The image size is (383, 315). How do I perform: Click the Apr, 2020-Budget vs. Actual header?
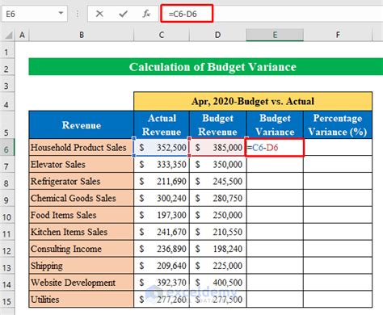pyautogui.click(x=253, y=101)
